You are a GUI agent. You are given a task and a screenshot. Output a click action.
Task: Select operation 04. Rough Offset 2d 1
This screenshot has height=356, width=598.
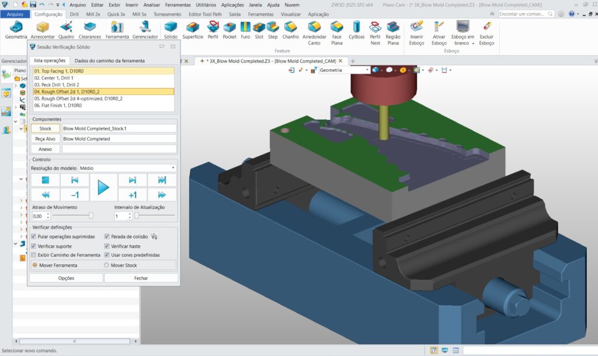(104, 92)
